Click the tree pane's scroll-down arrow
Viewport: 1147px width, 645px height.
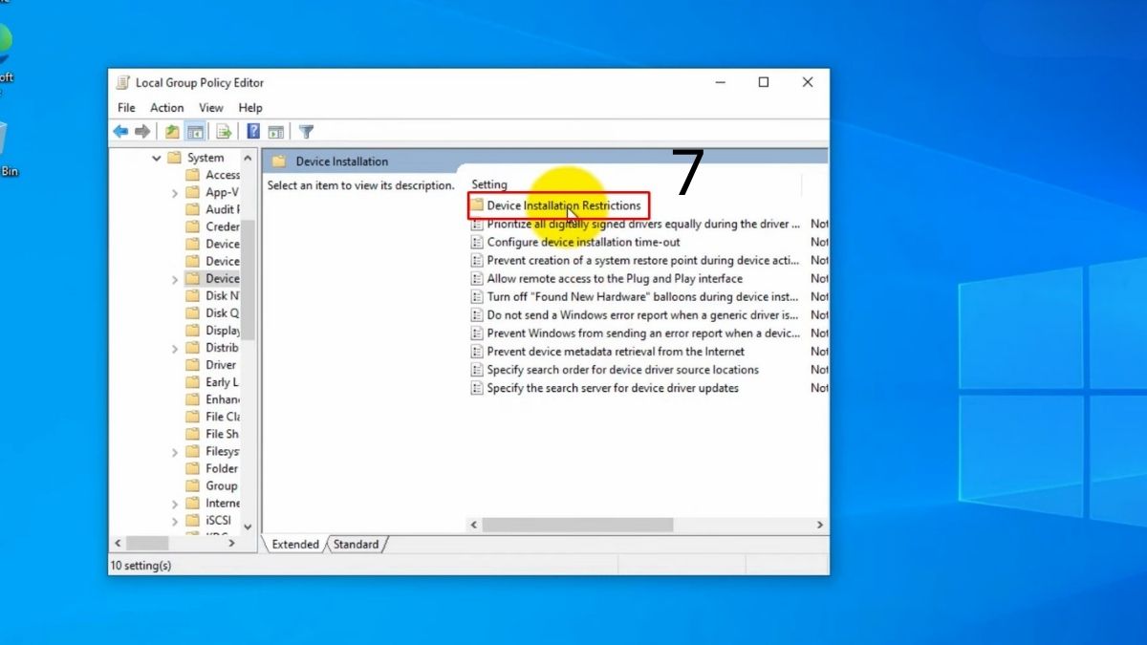[249, 527]
